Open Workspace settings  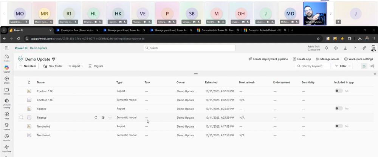tap(358, 59)
